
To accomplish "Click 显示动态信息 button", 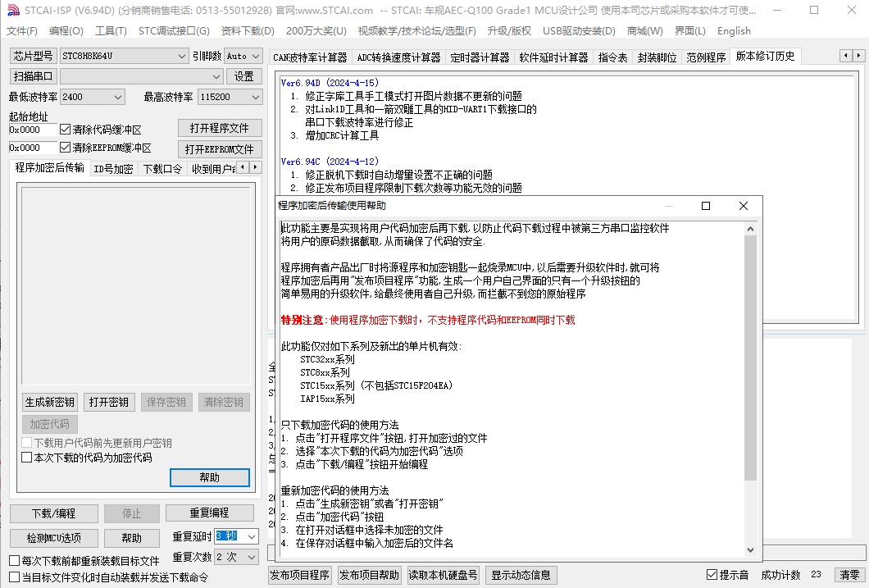I will pos(521,575).
